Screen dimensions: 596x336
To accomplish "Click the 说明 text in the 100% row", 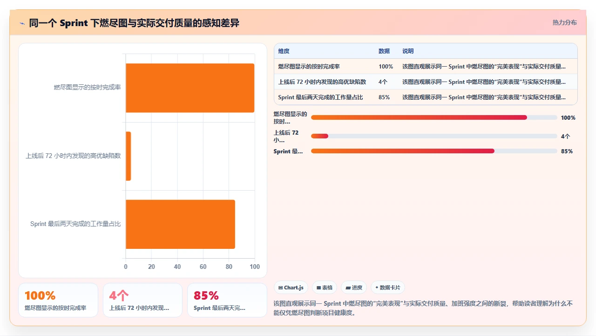I will (484, 67).
